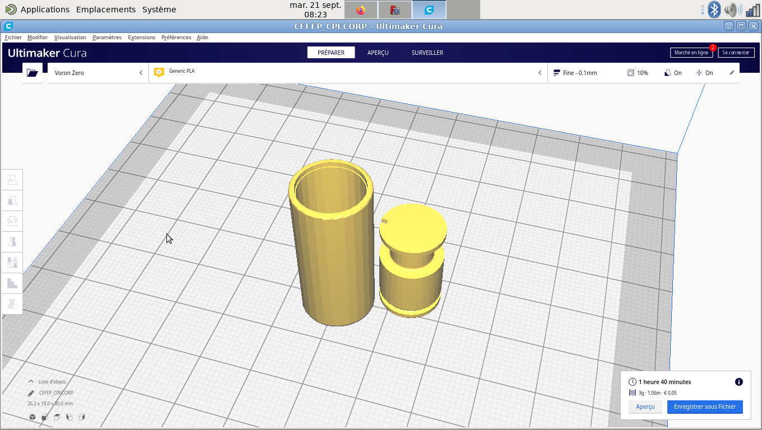This screenshot has height=430, width=762.
Task: Switch to the APERÇU tab
Action: coord(378,53)
